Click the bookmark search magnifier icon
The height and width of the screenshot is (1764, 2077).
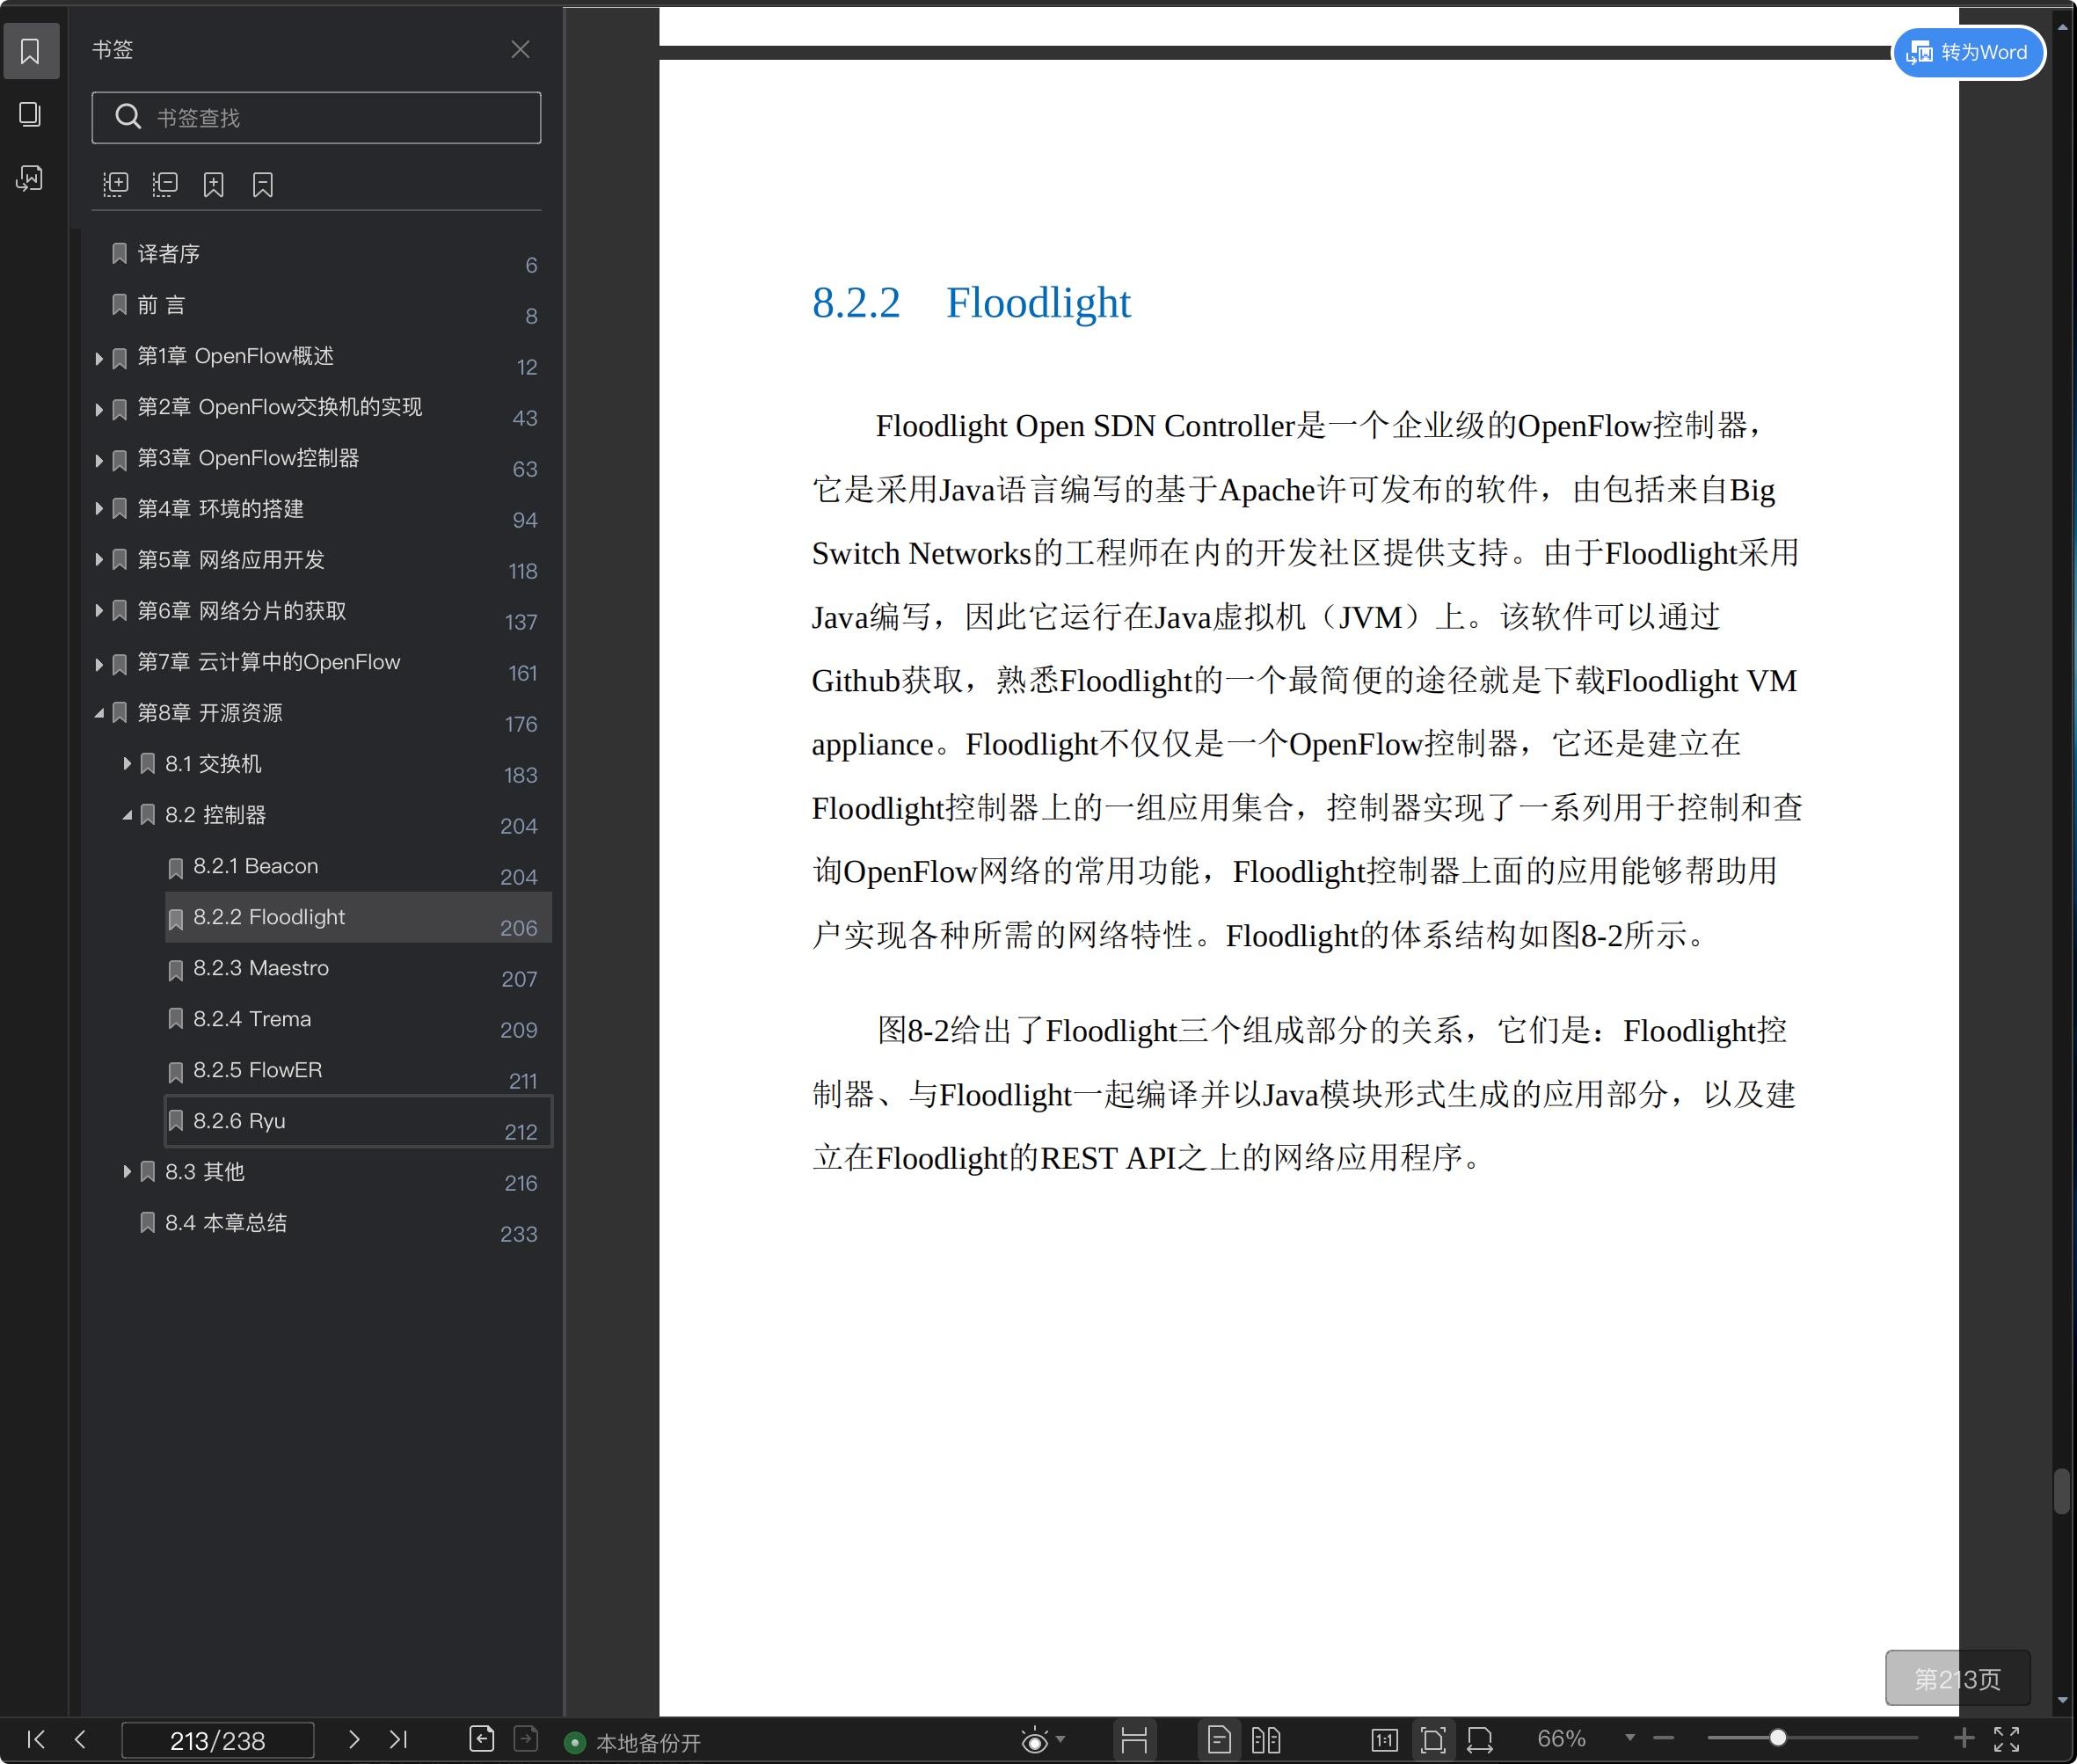click(128, 117)
